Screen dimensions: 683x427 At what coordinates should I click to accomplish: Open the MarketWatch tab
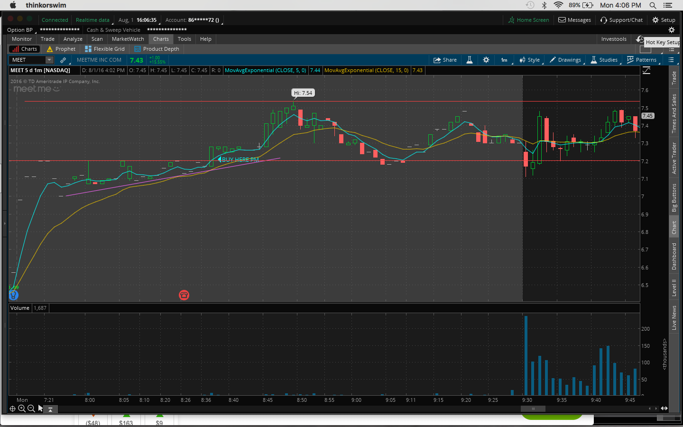pyautogui.click(x=128, y=39)
